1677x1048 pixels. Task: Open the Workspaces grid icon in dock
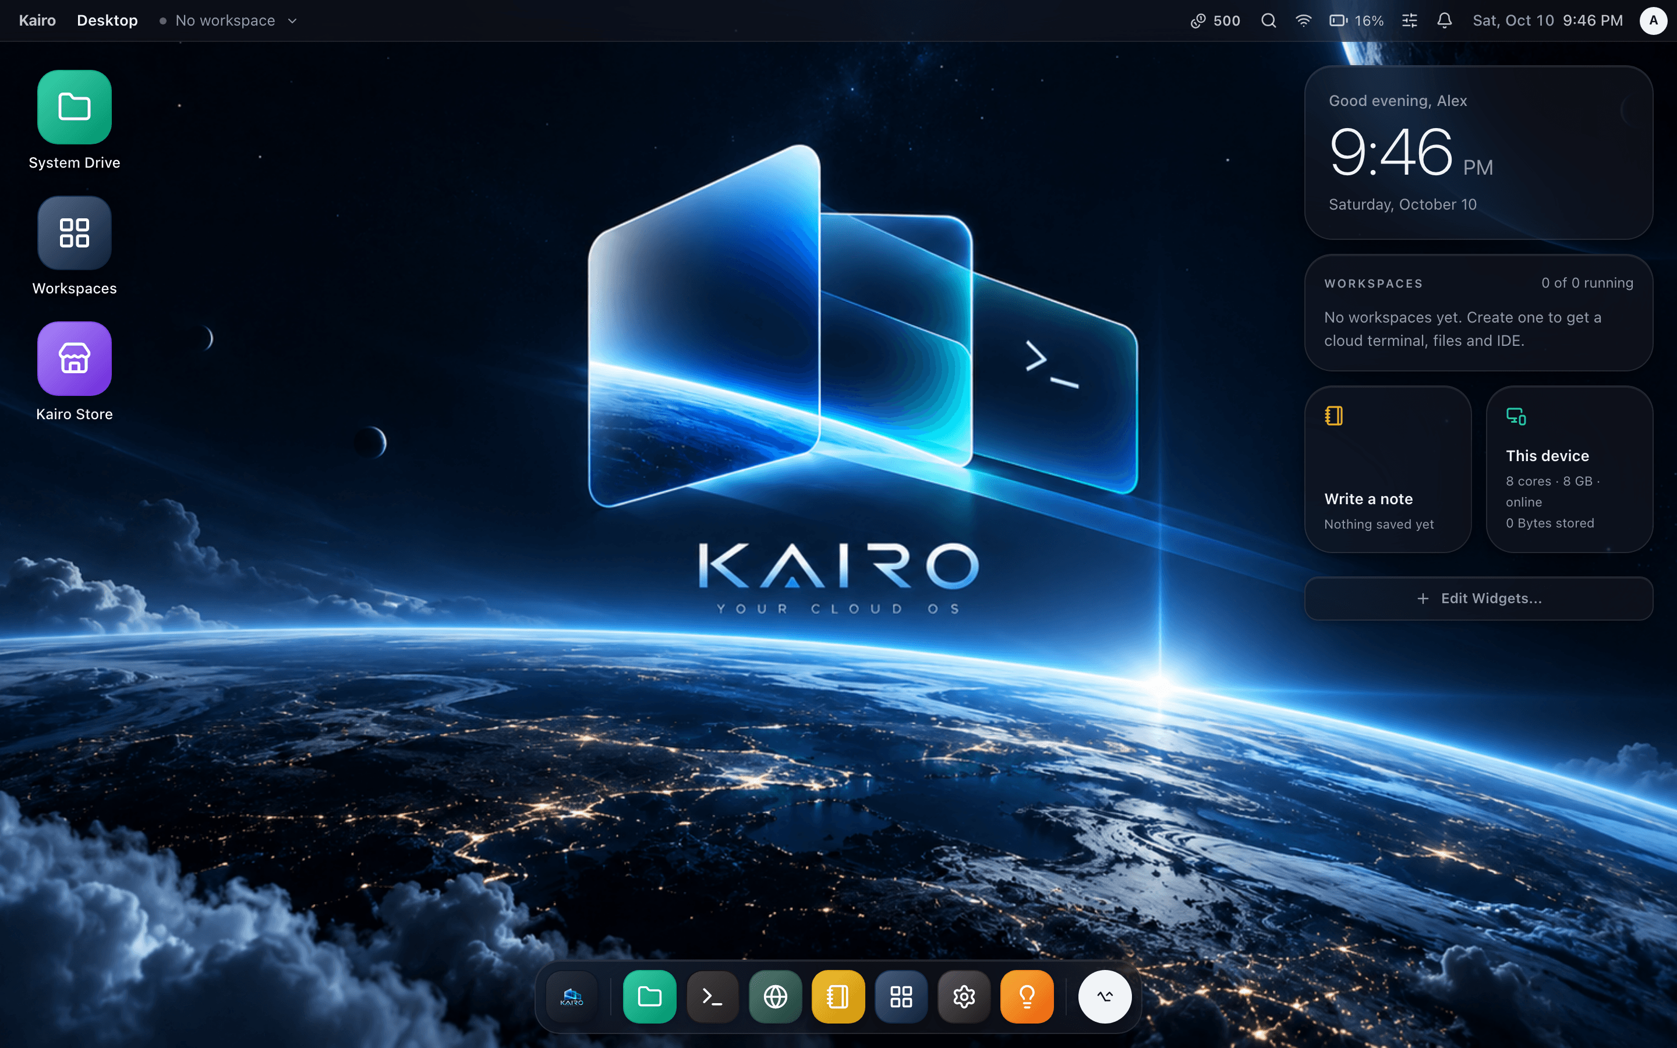(901, 997)
